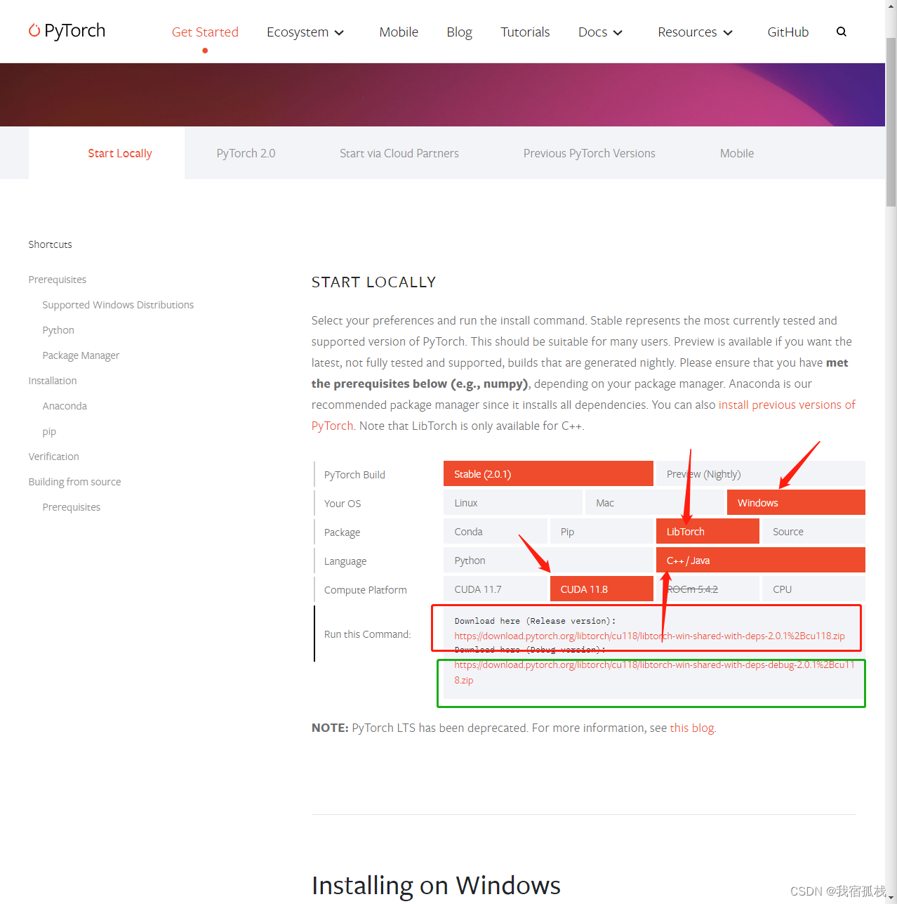
Task: Open the release version libtorch zip link
Action: coord(649,636)
